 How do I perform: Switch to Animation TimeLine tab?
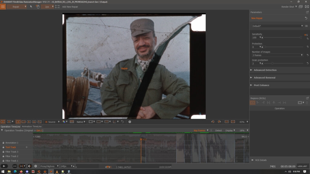click(x=31, y=127)
